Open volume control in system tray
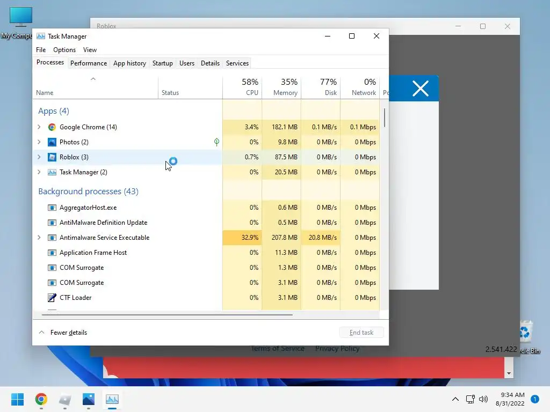This screenshot has height=412, width=550. 483,399
